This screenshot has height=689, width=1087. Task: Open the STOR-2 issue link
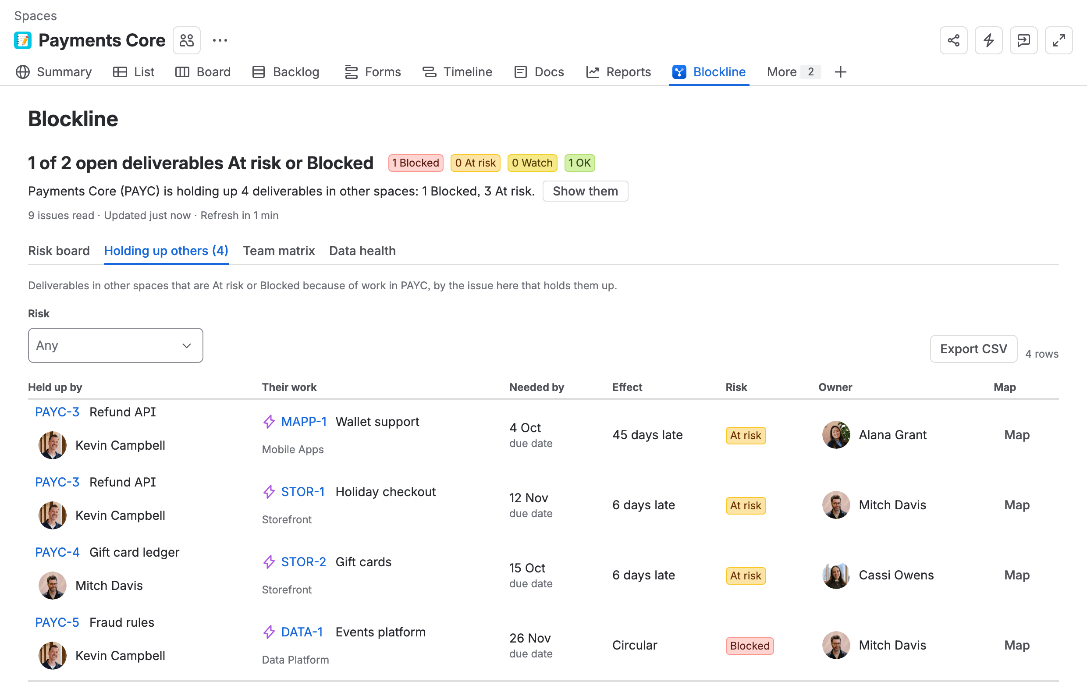(x=303, y=561)
